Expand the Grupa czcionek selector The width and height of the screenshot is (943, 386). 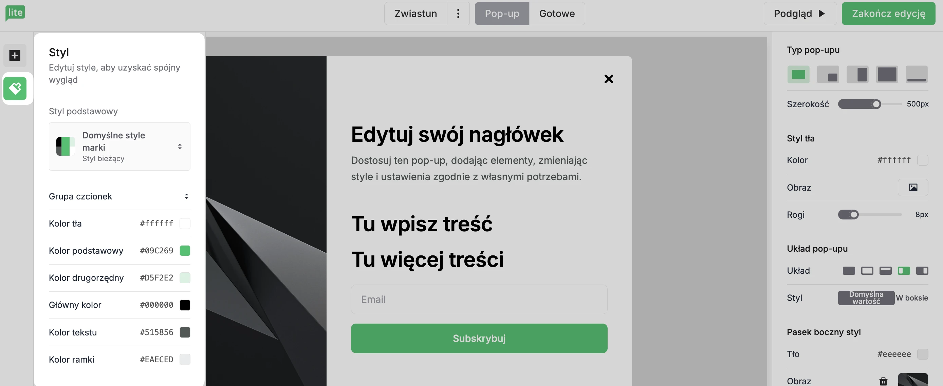click(x=119, y=196)
